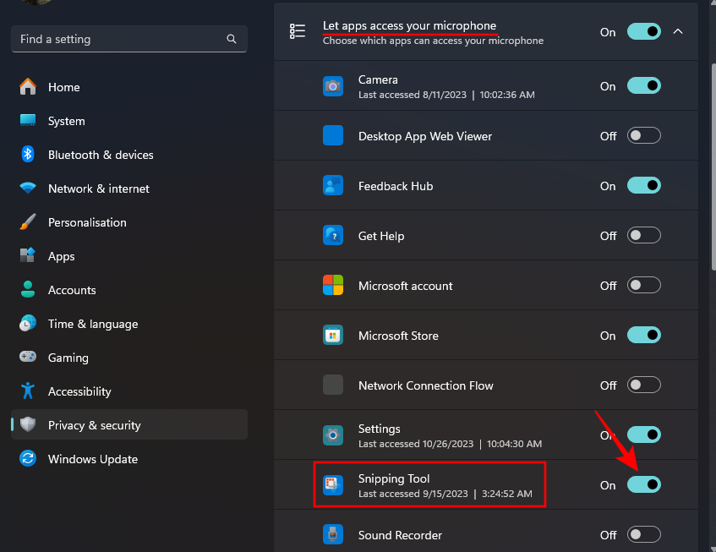Screen dimensions: 716x552
Task: Open Time & language settings
Action: 129,323
